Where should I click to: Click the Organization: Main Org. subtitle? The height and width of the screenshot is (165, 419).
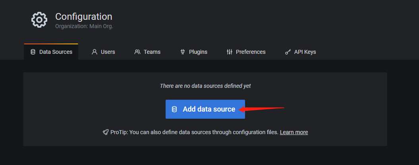tap(84, 27)
